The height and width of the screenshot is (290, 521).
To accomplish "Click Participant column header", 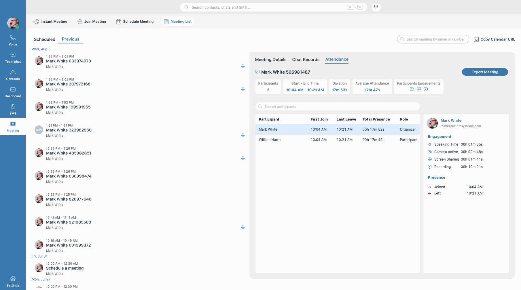I will coord(269,119).
